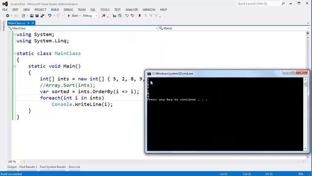312x176 pixels.
Task: Click the clear bookmarks toolbar icon
Action: (156, 16)
